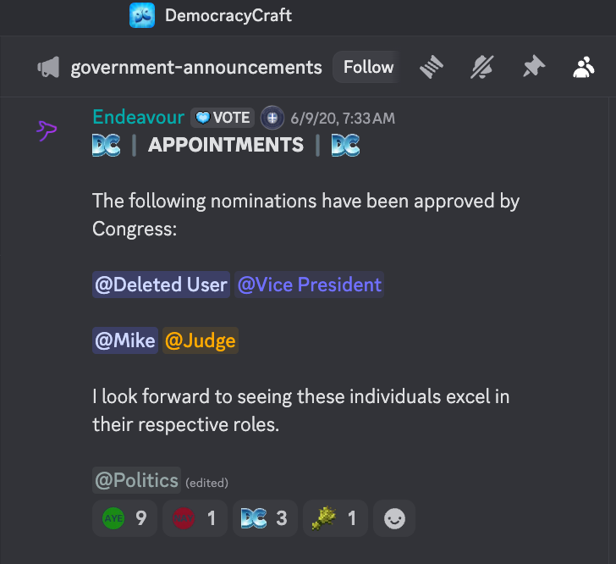Open the @Politics role mention
This screenshot has height=564, width=616.
click(x=136, y=480)
